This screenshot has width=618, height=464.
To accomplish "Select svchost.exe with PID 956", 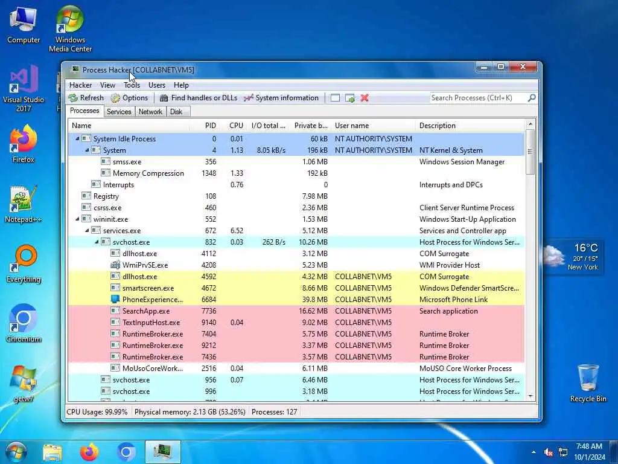I will 296,379.
